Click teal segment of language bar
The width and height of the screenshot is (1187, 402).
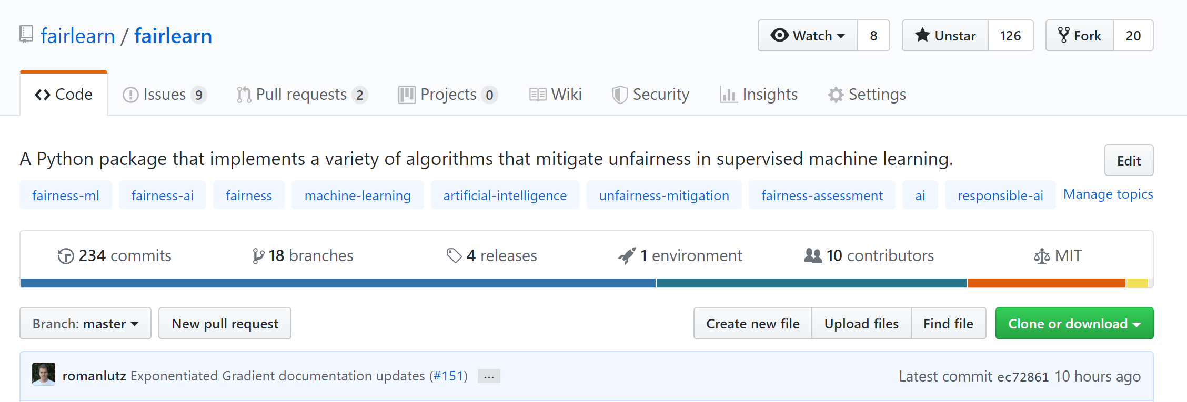[812, 283]
